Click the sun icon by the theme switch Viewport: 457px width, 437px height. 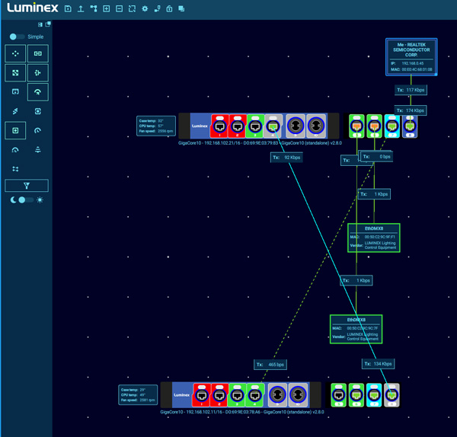click(40, 200)
